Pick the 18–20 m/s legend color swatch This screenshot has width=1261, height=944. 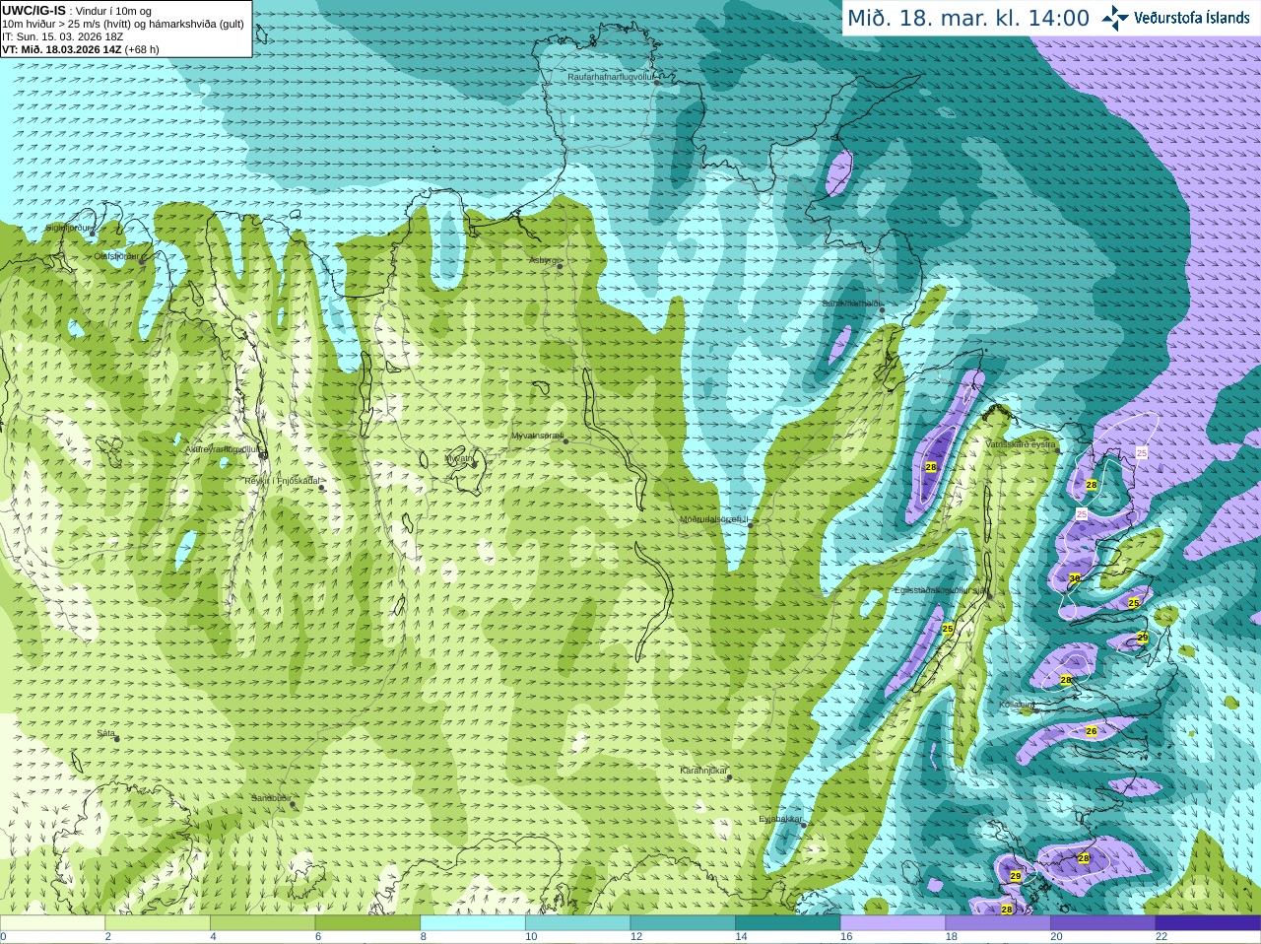(x=998, y=923)
